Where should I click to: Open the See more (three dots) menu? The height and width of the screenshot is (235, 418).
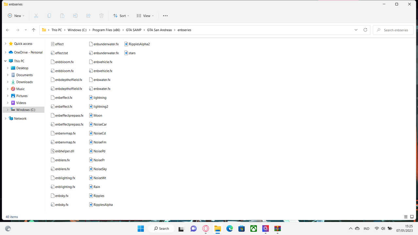tap(165, 16)
